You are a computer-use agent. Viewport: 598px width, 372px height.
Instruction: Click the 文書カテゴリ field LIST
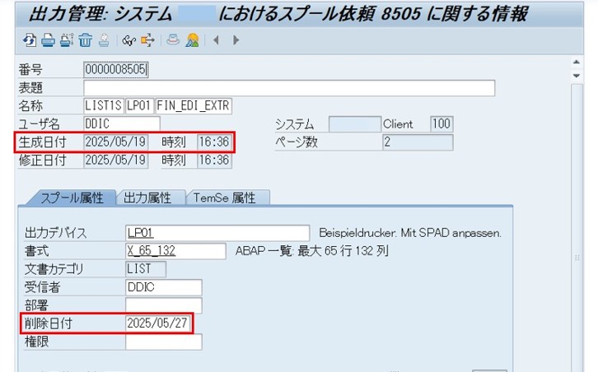(145, 268)
